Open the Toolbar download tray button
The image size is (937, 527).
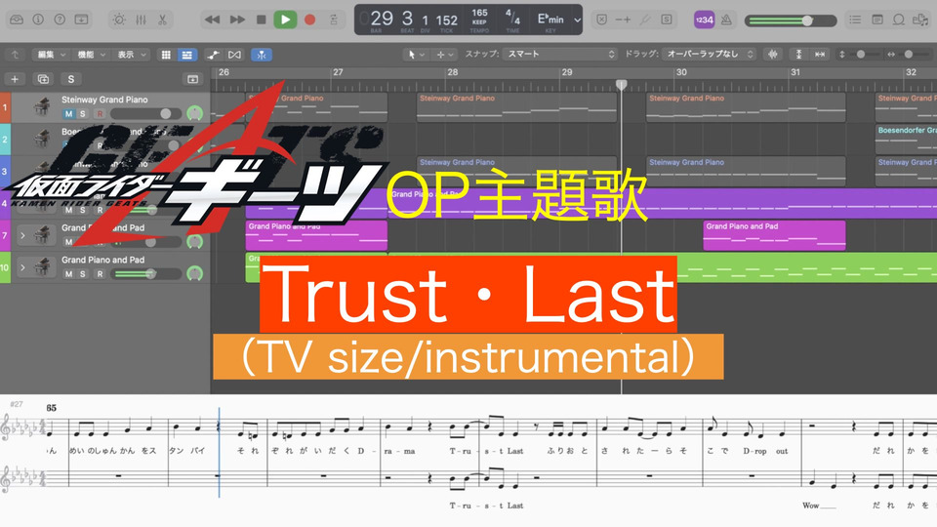click(81, 20)
